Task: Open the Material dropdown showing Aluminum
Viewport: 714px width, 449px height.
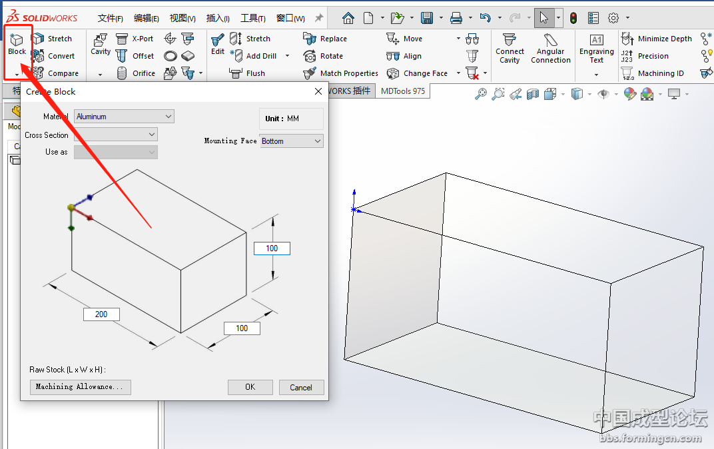Action: [124, 117]
